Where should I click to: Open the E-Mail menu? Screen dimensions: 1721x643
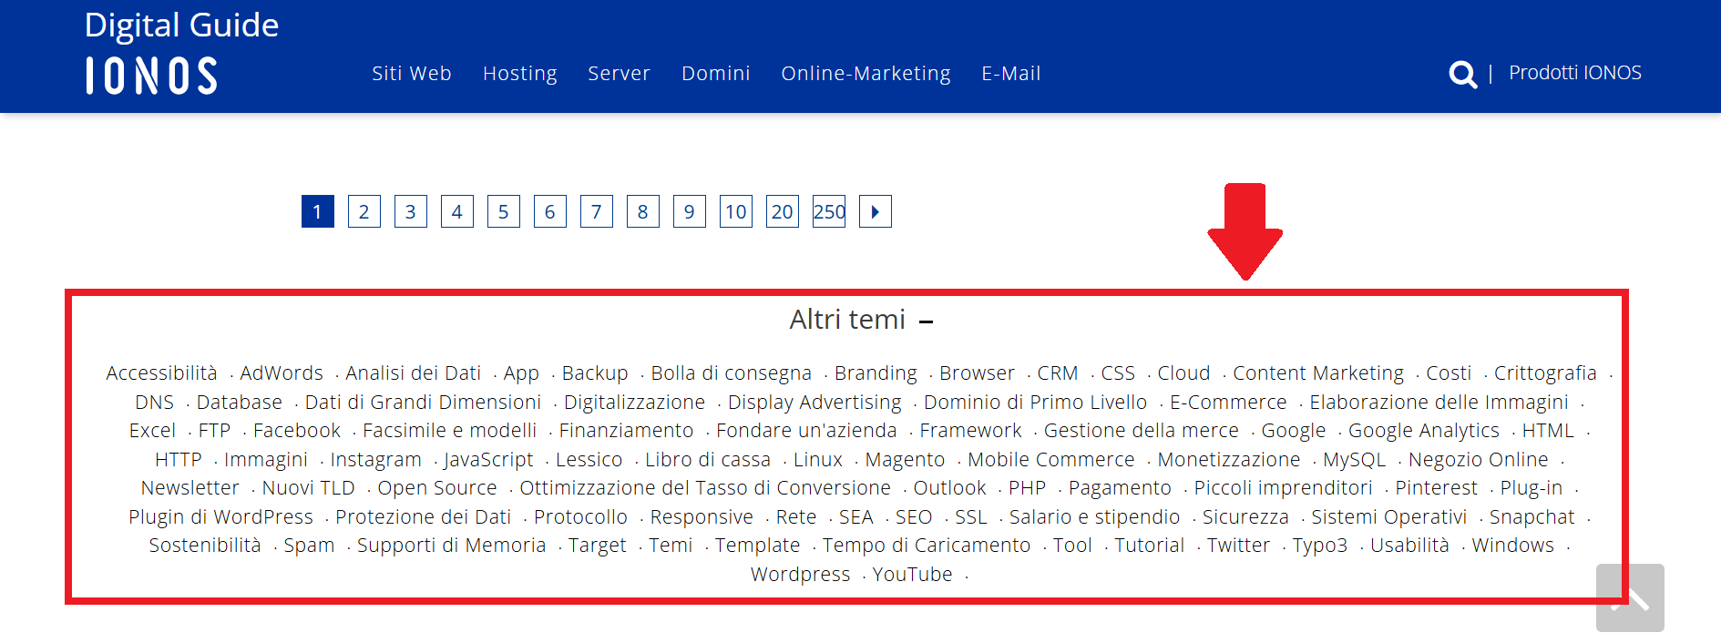pyautogui.click(x=1011, y=73)
